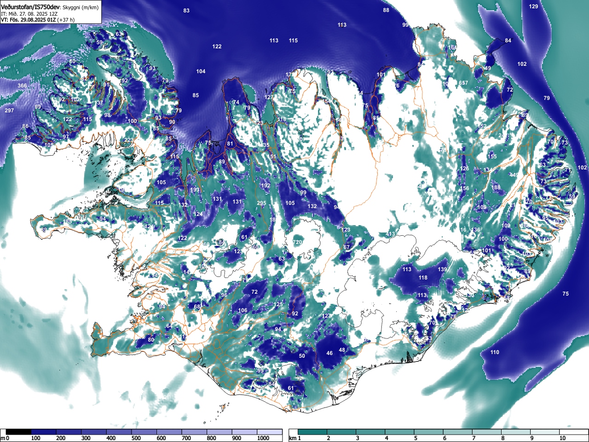The image size is (589, 442).
Task: Click the 'VT: Fös. 29.08.2025 01Z' valid time
Action: (x=29, y=20)
